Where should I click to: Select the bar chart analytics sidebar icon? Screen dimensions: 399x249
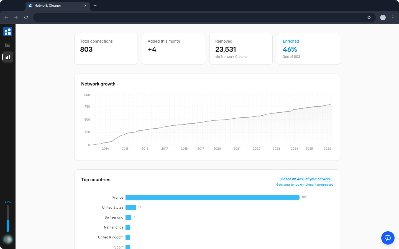[x=8, y=57]
